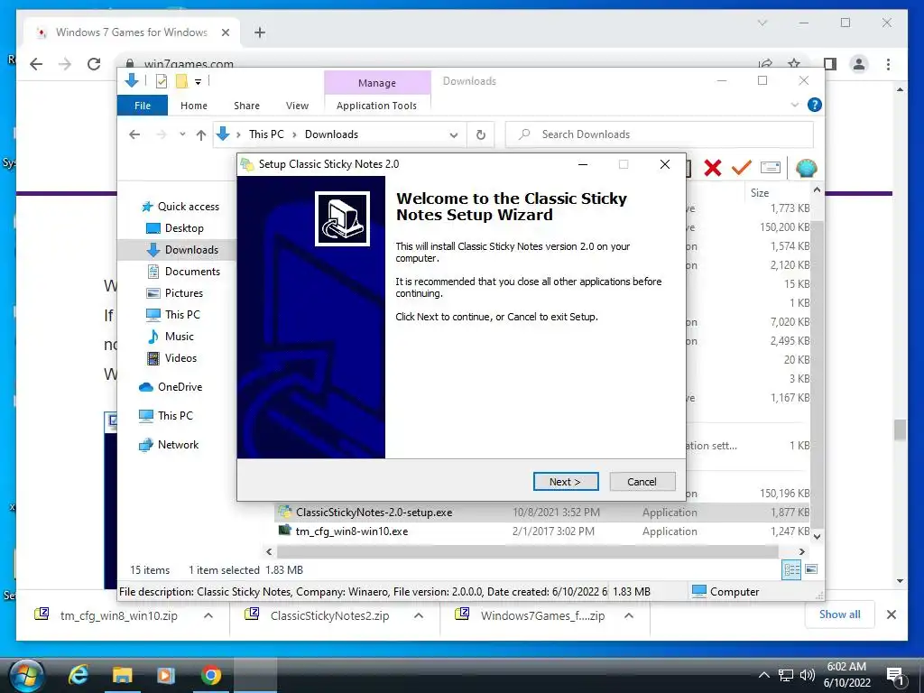This screenshot has width=924, height=693.
Task: Click the rename field toolbar icon
Action: [x=771, y=167]
